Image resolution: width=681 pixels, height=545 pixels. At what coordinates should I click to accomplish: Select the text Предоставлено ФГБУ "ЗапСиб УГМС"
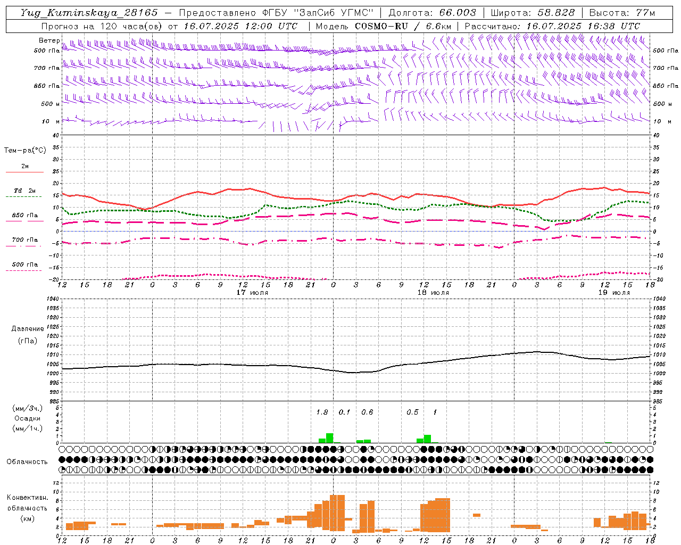(276, 13)
